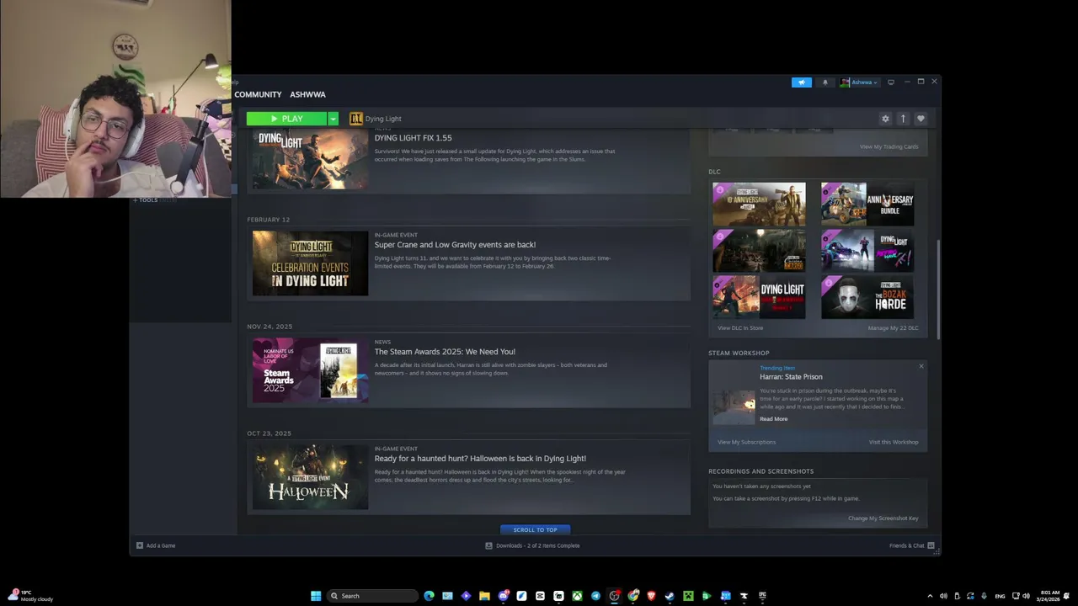Click FEBRUARY 12 date heading
Image resolution: width=1078 pixels, height=606 pixels.
coord(268,220)
